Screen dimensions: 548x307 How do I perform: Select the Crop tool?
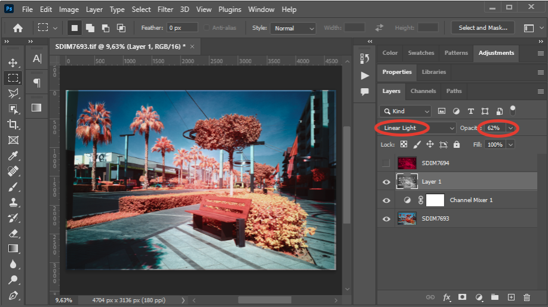[13, 125]
